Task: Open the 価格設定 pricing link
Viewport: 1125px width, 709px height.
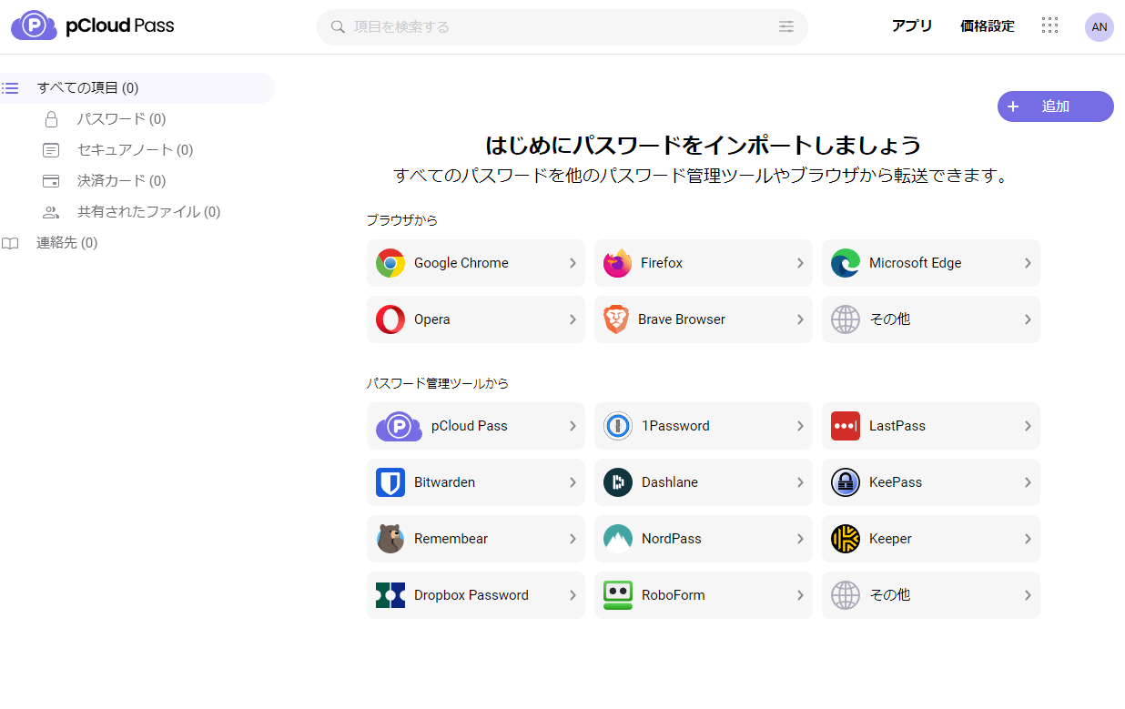Action: (x=988, y=26)
